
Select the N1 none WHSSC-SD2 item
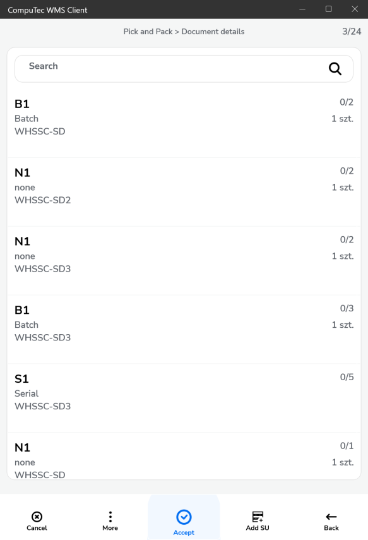point(184,192)
